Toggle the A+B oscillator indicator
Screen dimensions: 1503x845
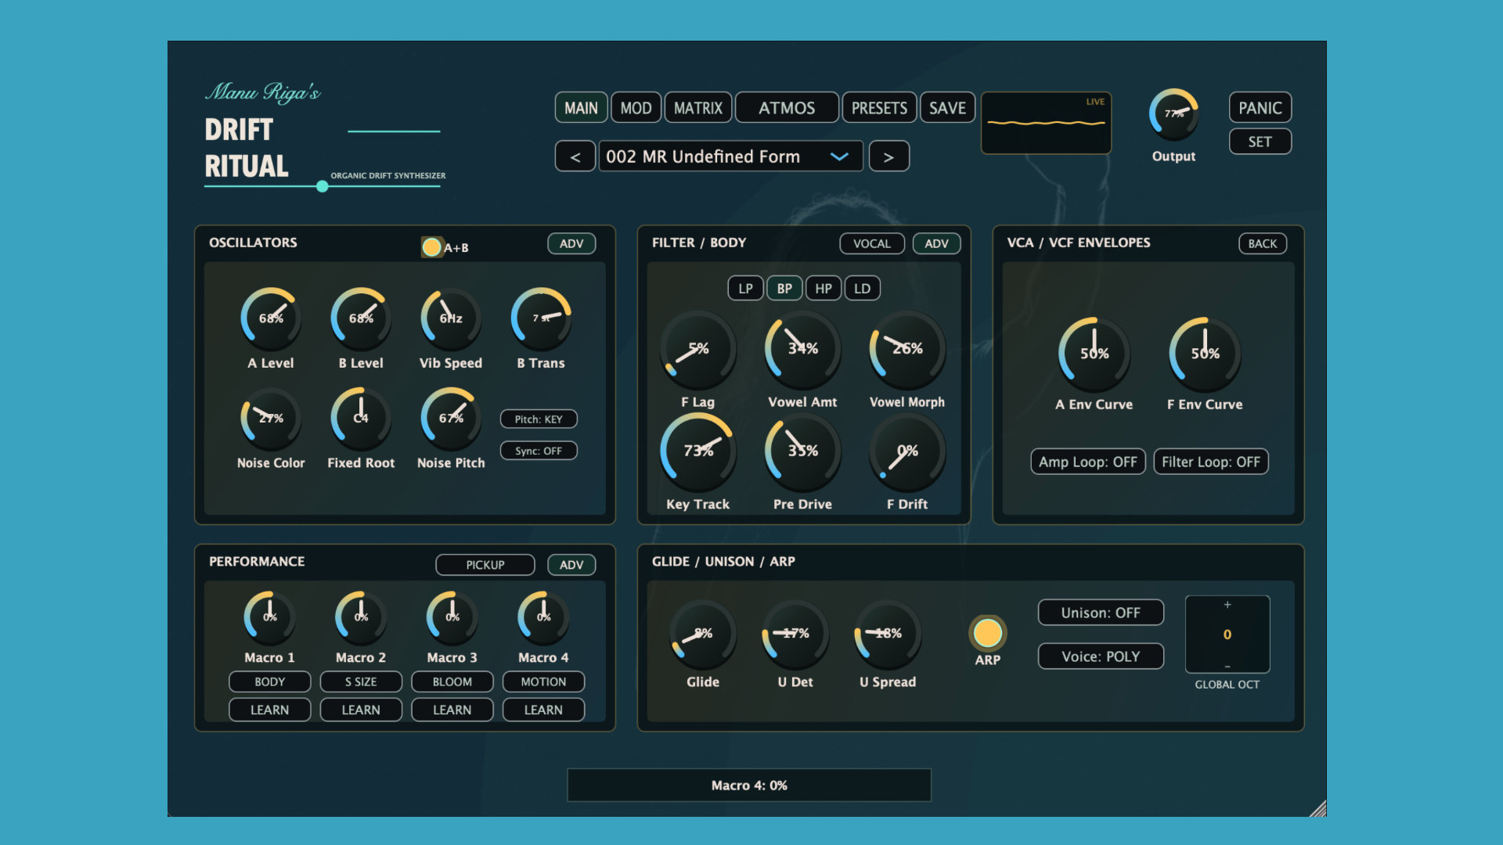[x=431, y=247]
